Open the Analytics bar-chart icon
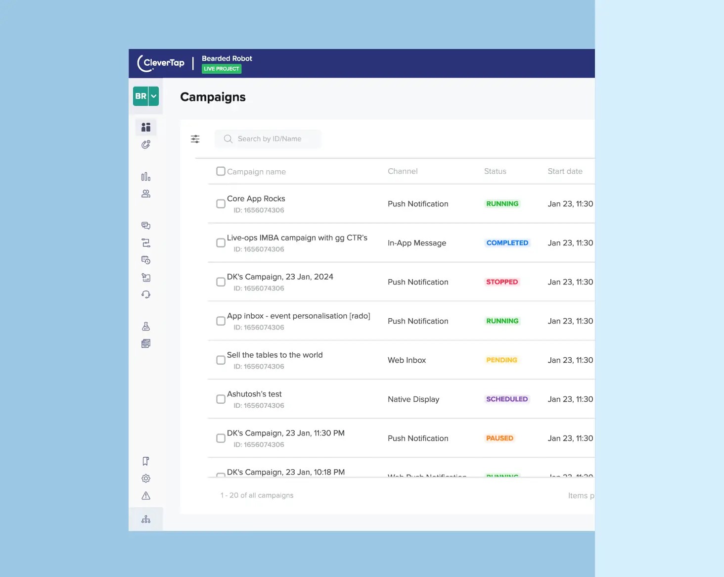The width and height of the screenshot is (724, 577). point(146,176)
